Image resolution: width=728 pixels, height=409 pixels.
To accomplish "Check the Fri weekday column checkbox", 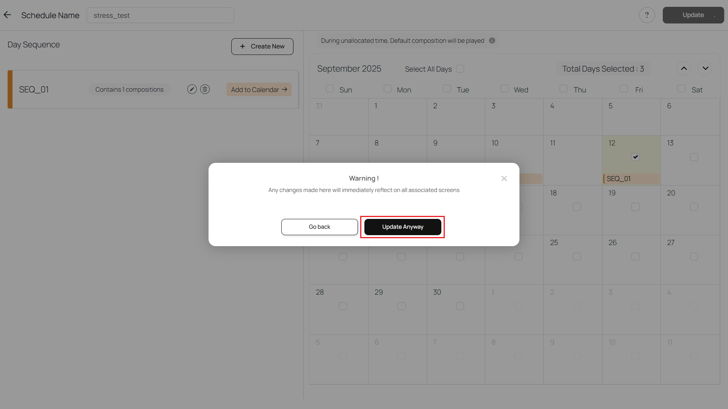I will [624, 89].
